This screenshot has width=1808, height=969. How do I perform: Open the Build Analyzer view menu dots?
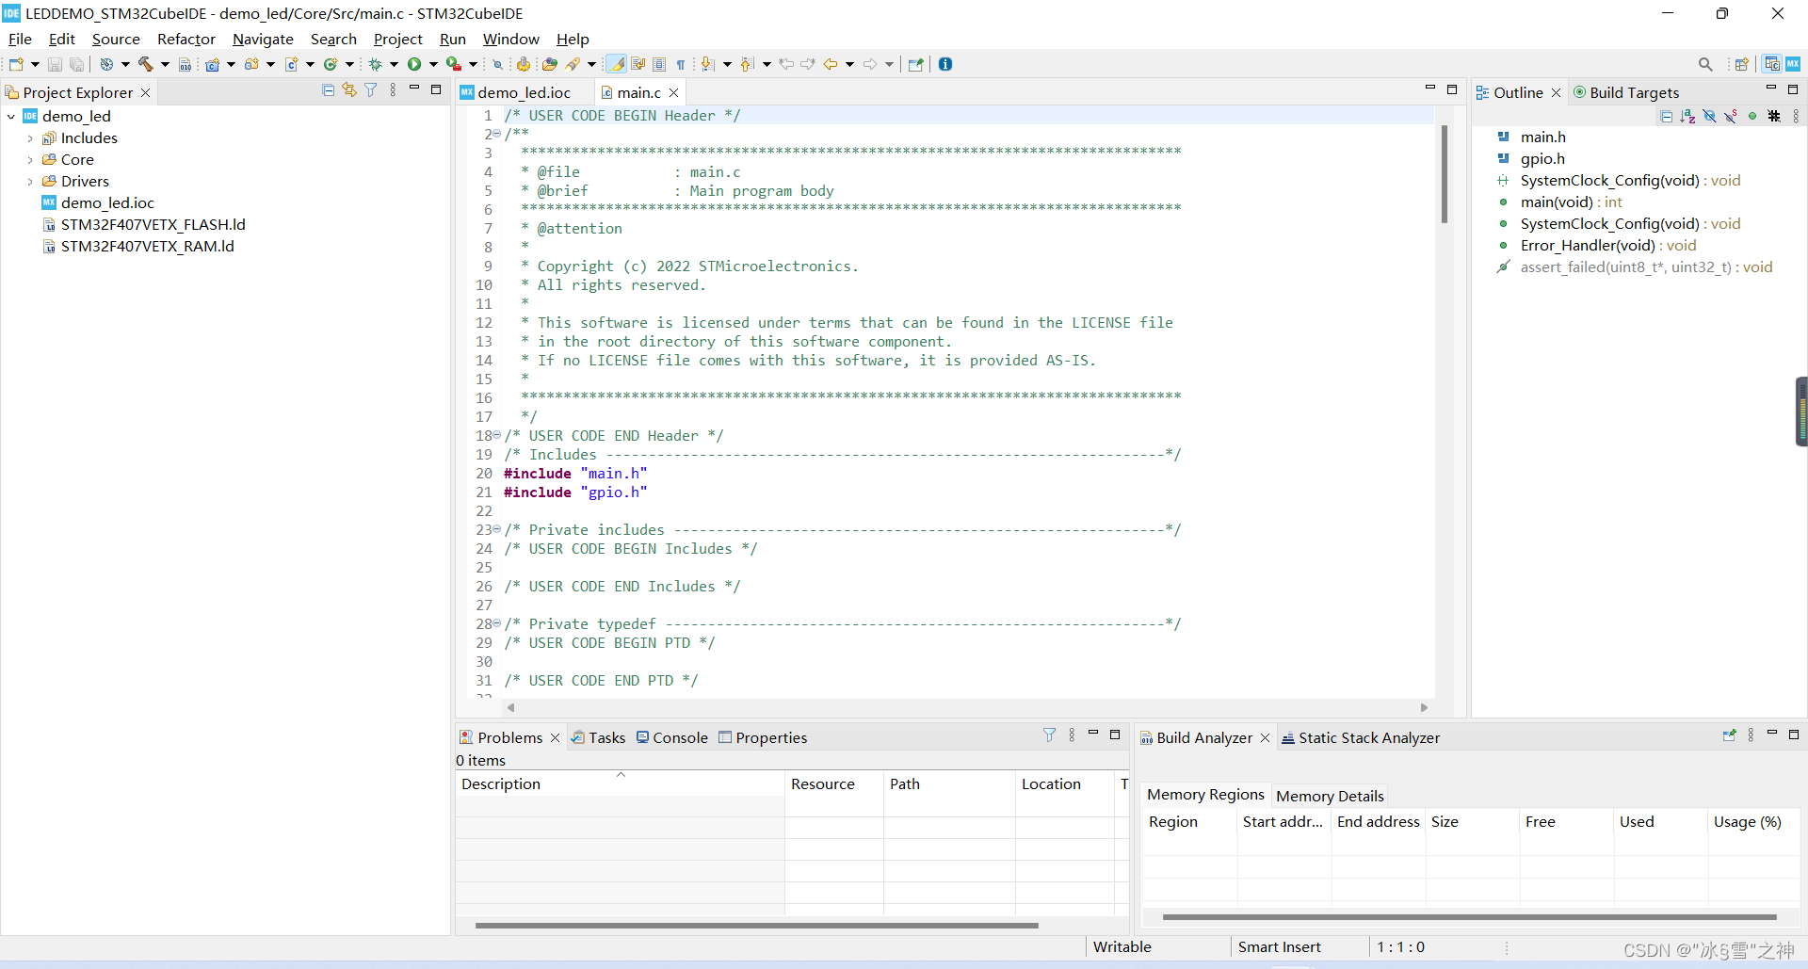click(x=1751, y=735)
